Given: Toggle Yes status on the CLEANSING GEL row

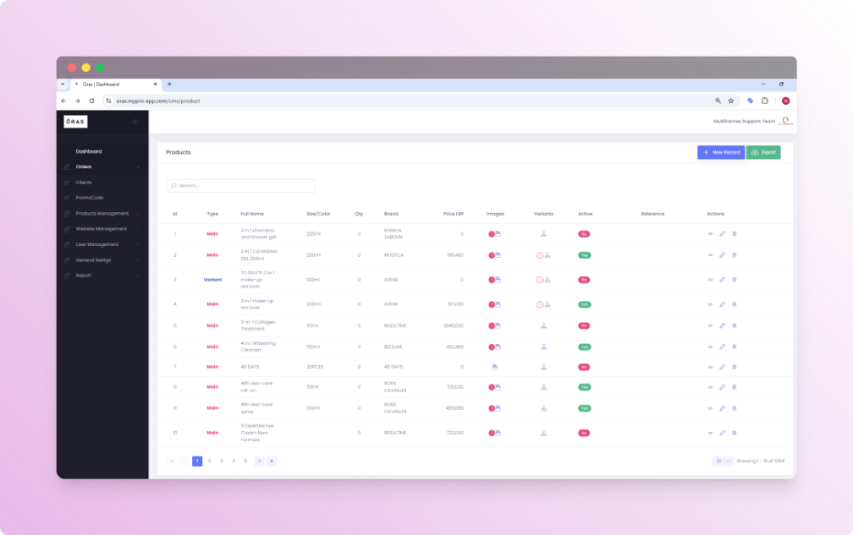Looking at the screenshot, I should [583, 254].
